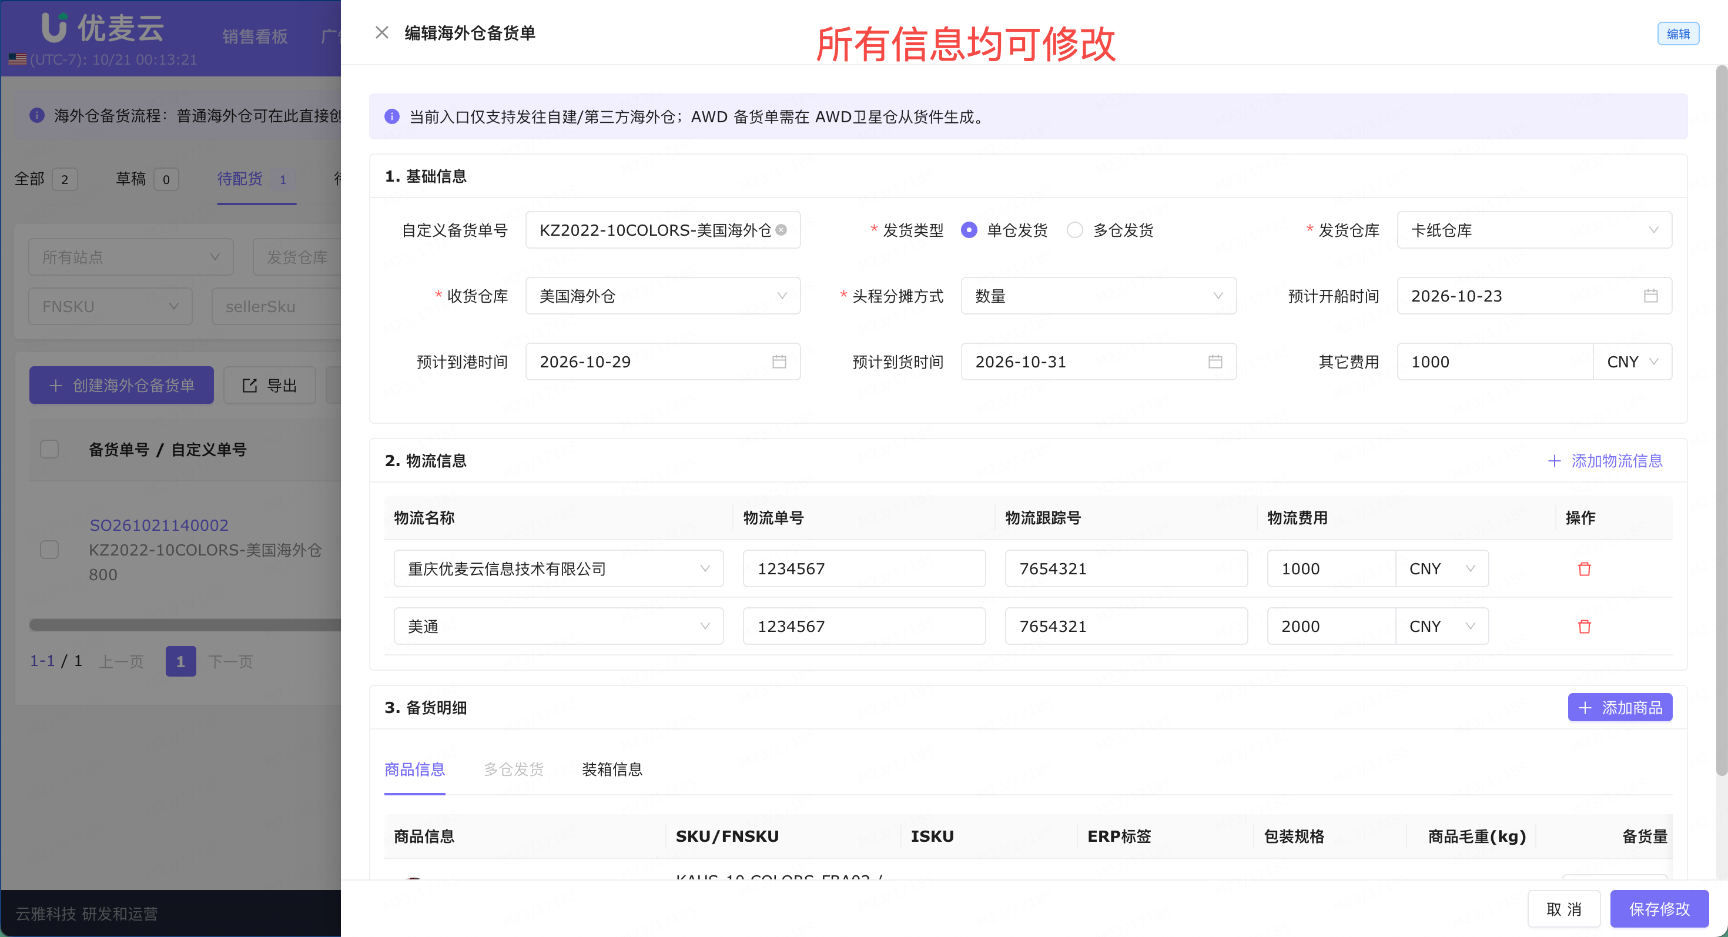
Task: Click 保存修改 button
Action: pos(1659,909)
